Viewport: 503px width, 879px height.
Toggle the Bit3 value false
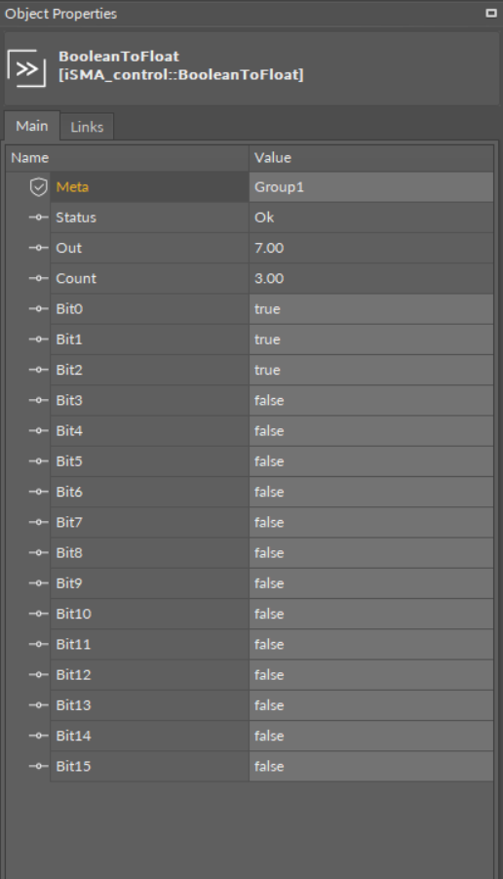coord(370,400)
